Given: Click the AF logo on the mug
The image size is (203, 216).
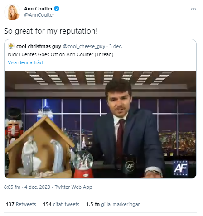Looking at the screenshot, I should pyautogui.click(x=130, y=166).
